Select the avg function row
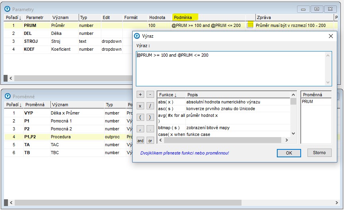Image resolution: width=344 pixels, height=210 pixels. tap(224, 118)
